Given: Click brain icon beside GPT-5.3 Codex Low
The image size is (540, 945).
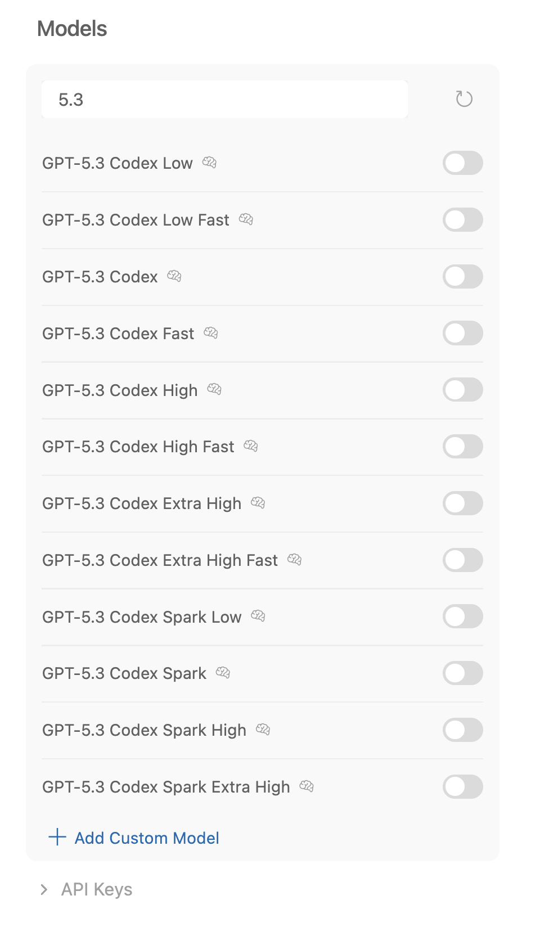Looking at the screenshot, I should pos(209,163).
